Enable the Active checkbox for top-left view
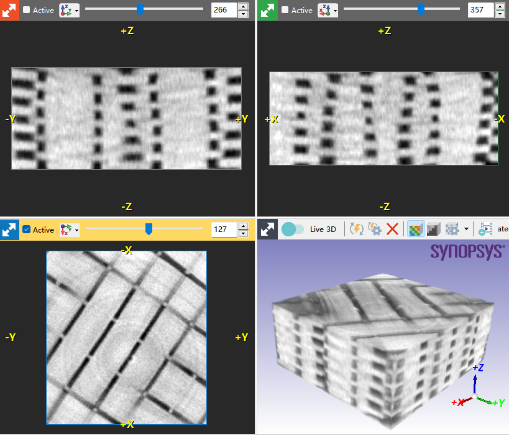The height and width of the screenshot is (436, 509). pos(27,10)
